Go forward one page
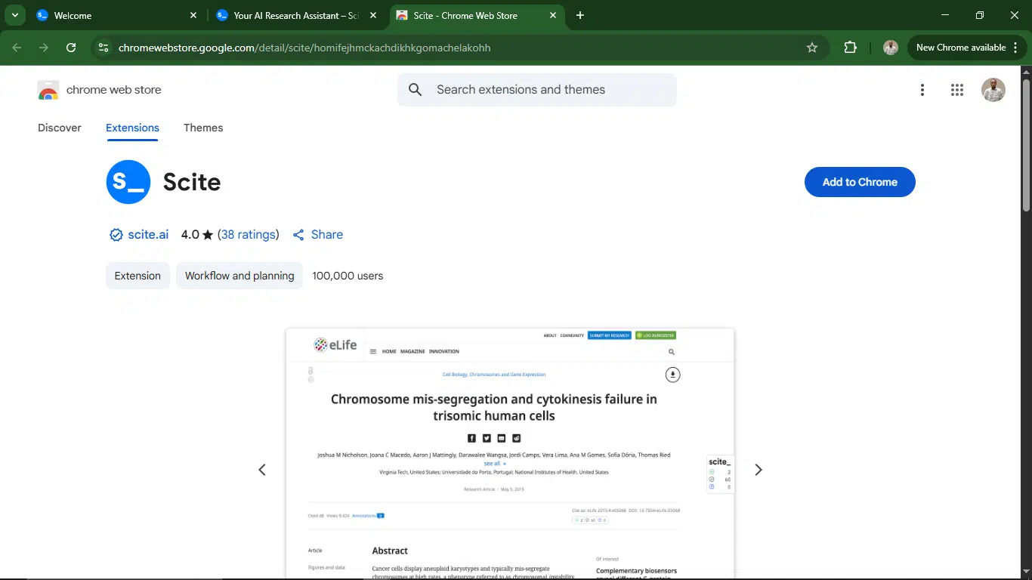Screen dimensions: 1032x580 pyautogui.click(x=44, y=48)
